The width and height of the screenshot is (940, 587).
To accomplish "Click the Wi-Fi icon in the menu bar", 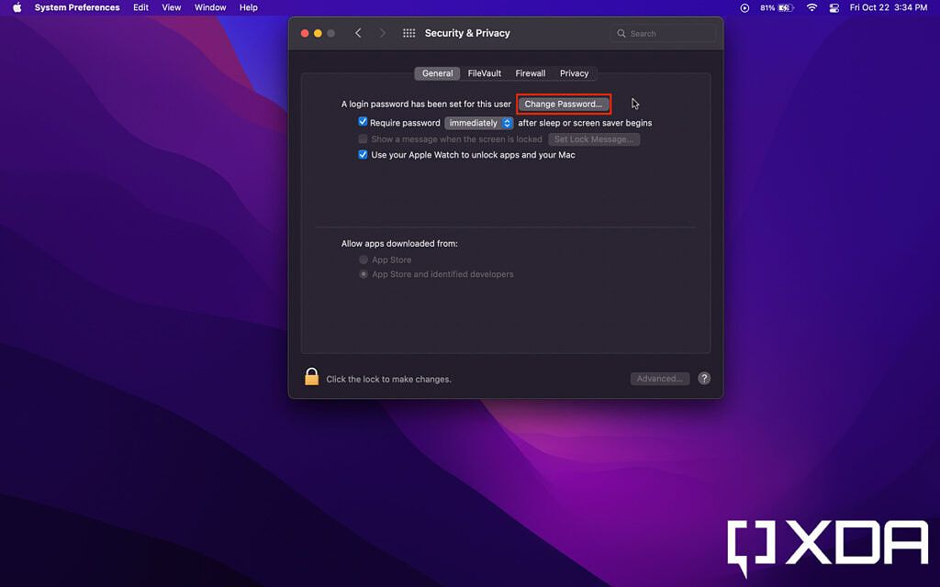I will pos(811,7).
